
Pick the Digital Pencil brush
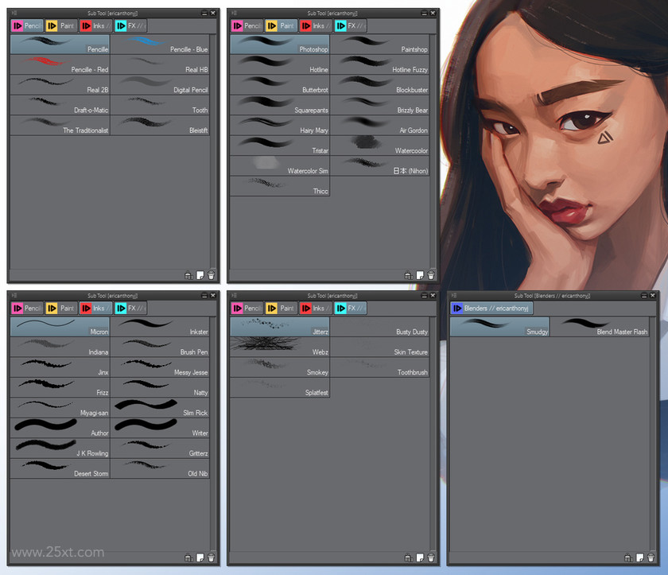click(x=160, y=85)
